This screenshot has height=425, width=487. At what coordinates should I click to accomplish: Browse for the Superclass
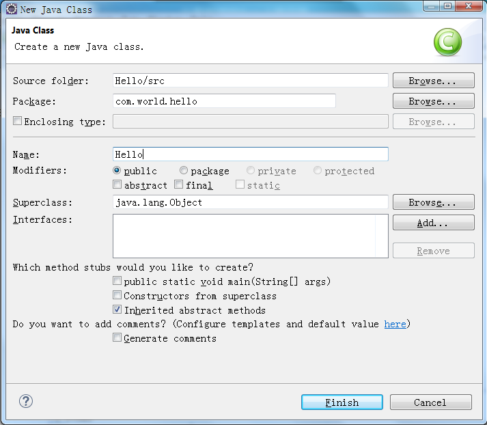coord(434,202)
